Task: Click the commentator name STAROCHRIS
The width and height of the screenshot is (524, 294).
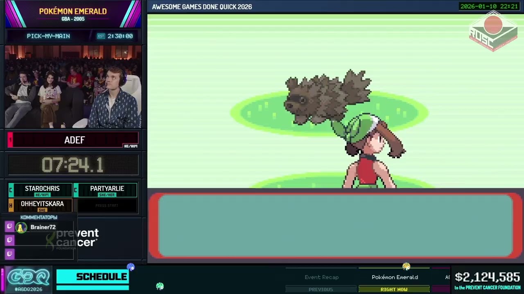Action: [42, 189]
